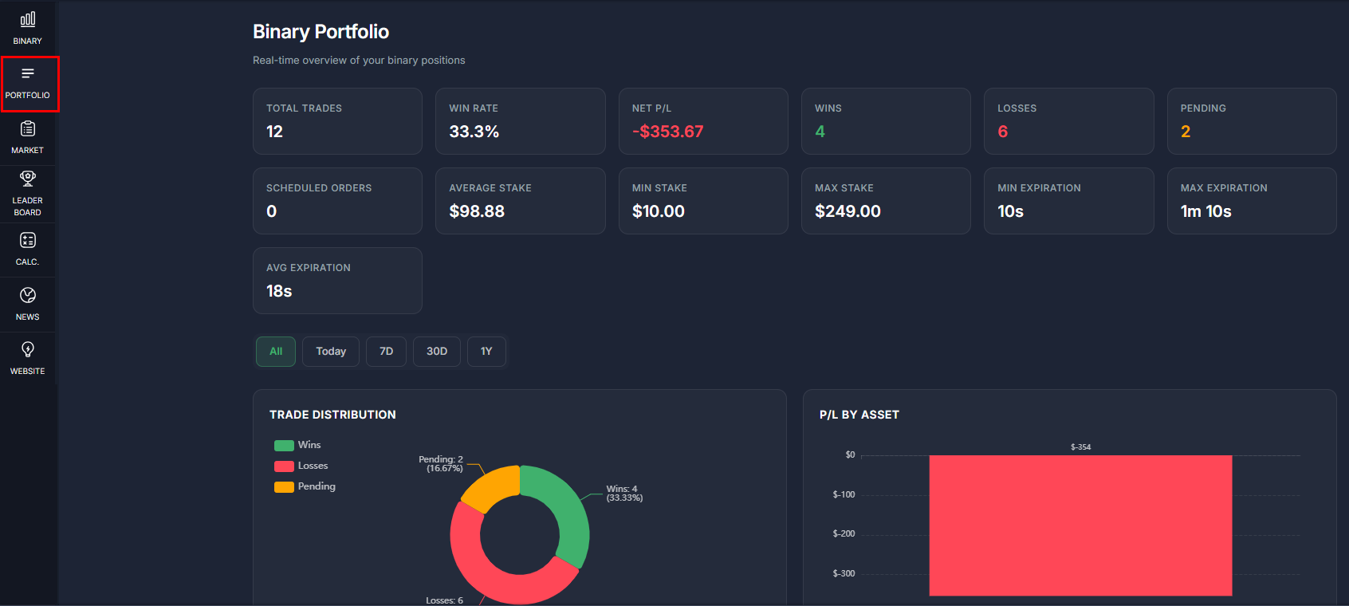Open the Market clipboard icon
Screen dimensions: 1349x606
tap(28, 129)
